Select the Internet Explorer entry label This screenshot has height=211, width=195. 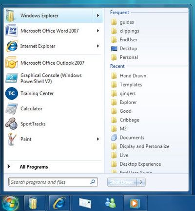coord(38,46)
